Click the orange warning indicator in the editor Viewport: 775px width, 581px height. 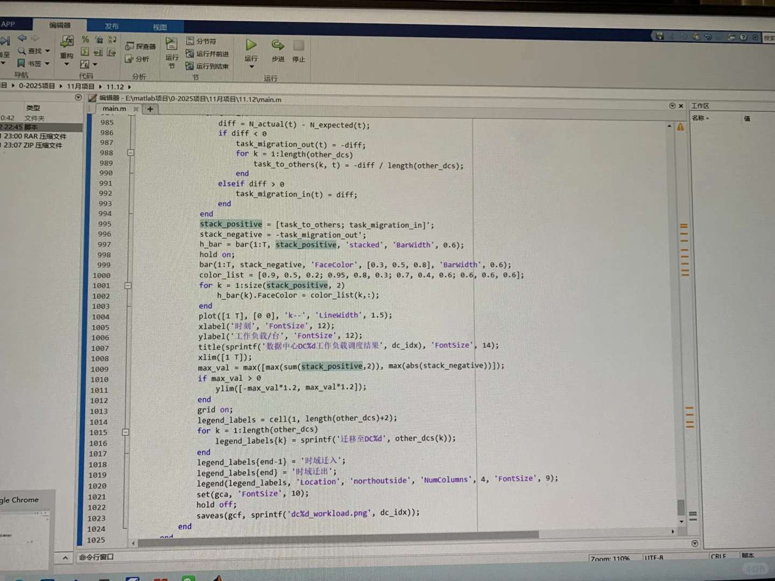[680, 127]
